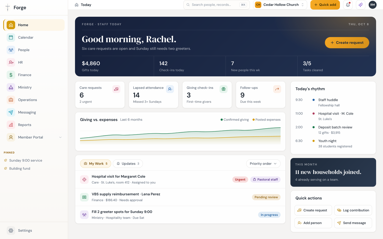Click the Follow-ups arrow icon
This screenshot has width=383, height=239.
pos(277,89)
